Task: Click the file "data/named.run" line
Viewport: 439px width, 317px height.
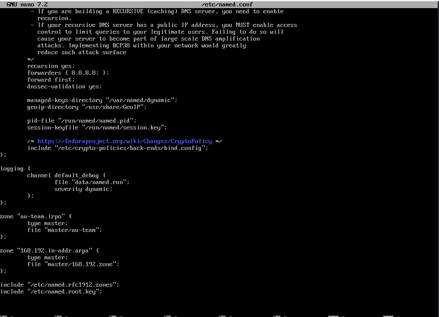Action: pyautogui.click(x=92, y=182)
